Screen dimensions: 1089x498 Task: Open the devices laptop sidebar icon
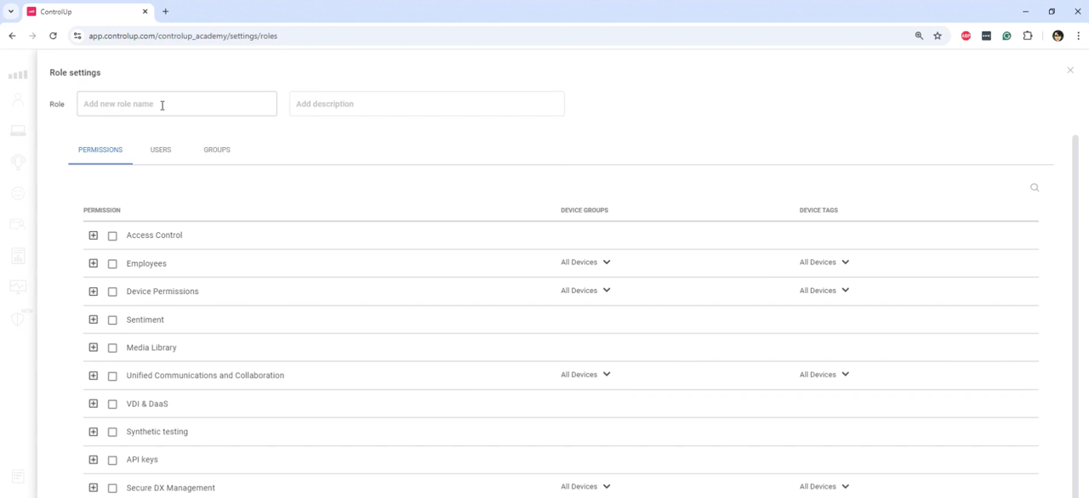click(18, 131)
